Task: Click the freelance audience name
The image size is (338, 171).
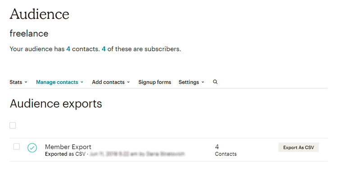Action: pyautogui.click(x=29, y=33)
